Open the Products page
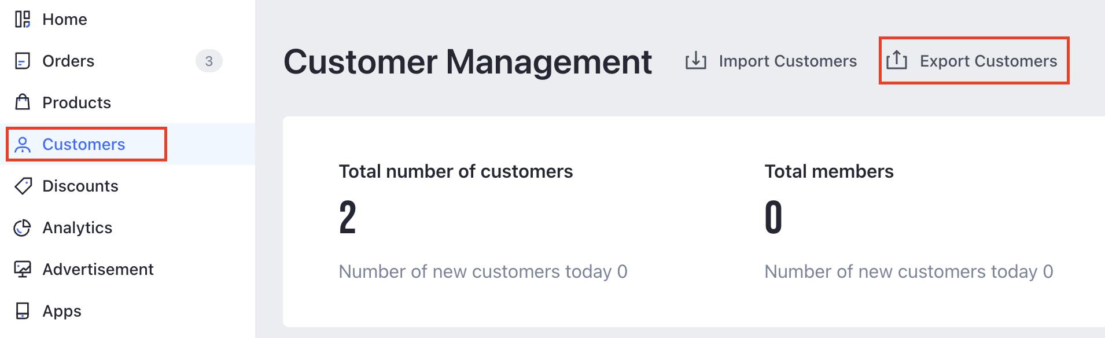The height and width of the screenshot is (338, 1105). (76, 102)
